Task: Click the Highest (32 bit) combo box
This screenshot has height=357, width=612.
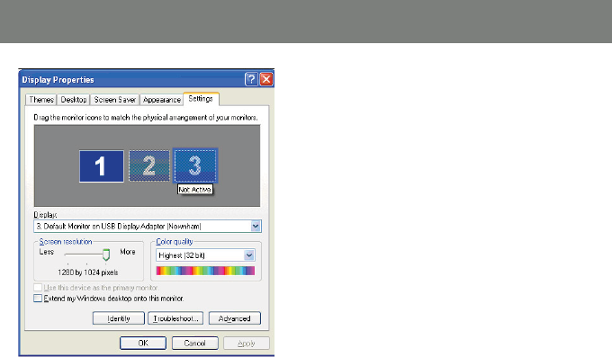Action: (x=205, y=255)
